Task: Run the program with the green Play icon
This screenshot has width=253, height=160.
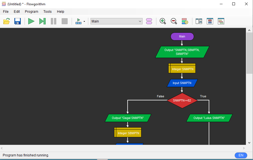Action: 31,21
